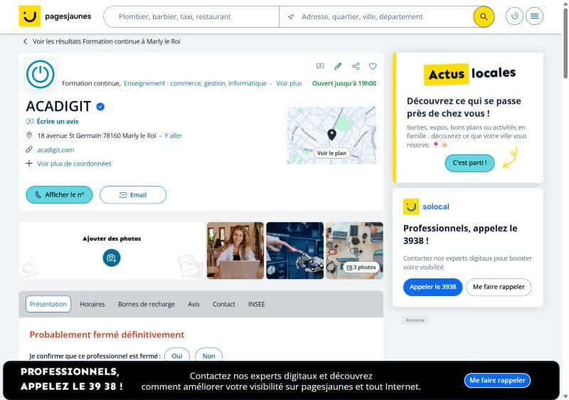Click the review bubble icon in header
569x400 pixels.
click(x=320, y=66)
